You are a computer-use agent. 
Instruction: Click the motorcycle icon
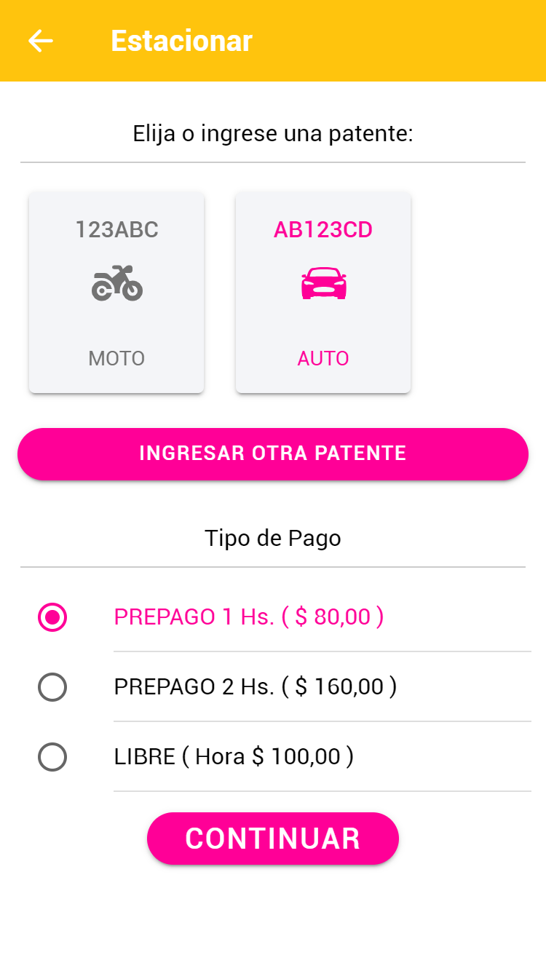pos(116,283)
